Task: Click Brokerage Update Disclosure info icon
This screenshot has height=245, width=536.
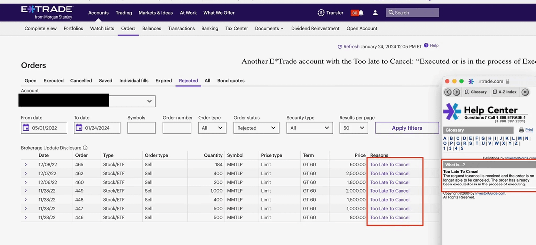Action: click(85, 148)
